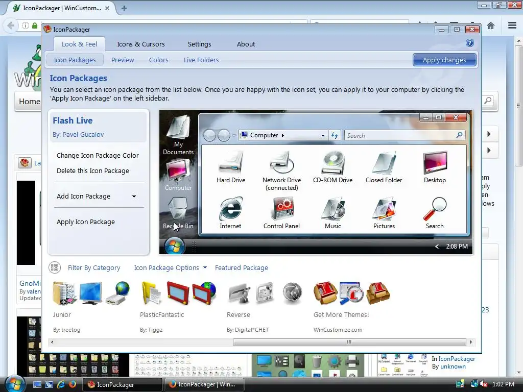Switch to the Live Folders sub-tab
This screenshot has width=523, height=392.
(201, 60)
